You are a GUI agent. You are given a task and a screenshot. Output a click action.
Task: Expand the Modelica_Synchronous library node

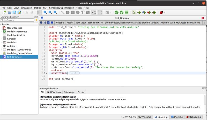point(1,50)
